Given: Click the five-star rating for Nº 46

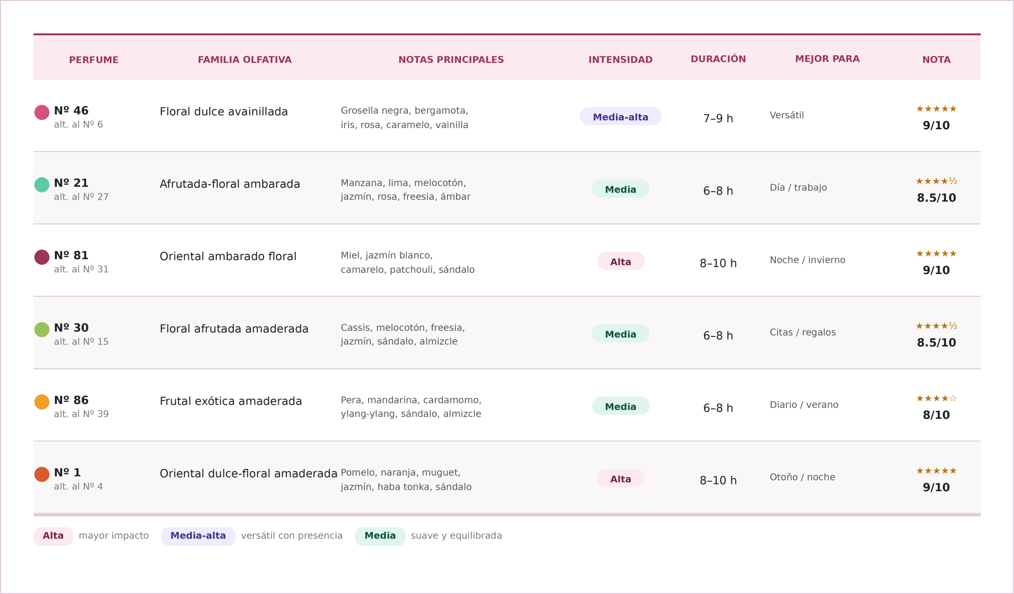Looking at the screenshot, I should coord(936,109).
